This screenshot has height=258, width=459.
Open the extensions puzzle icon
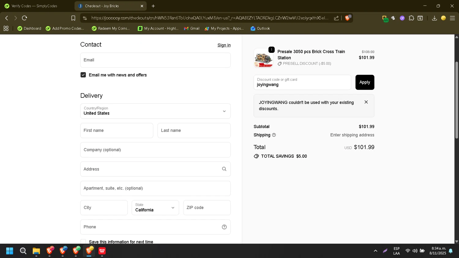(411, 18)
